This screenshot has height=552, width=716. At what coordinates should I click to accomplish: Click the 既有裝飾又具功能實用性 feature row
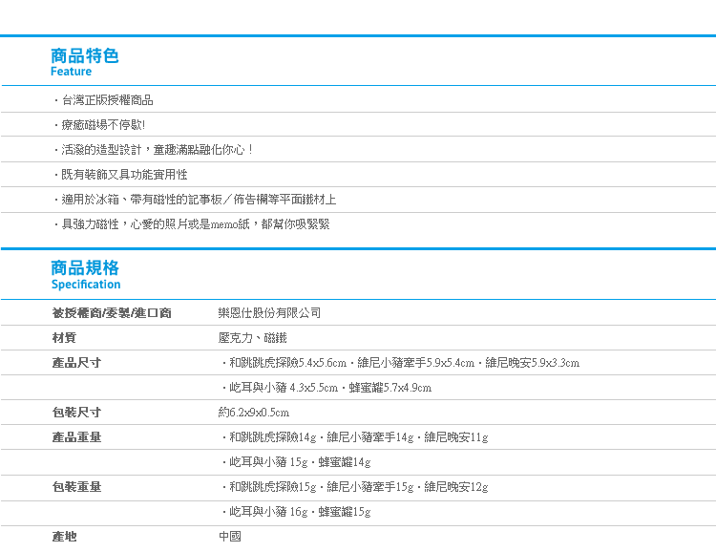[121, 175]
